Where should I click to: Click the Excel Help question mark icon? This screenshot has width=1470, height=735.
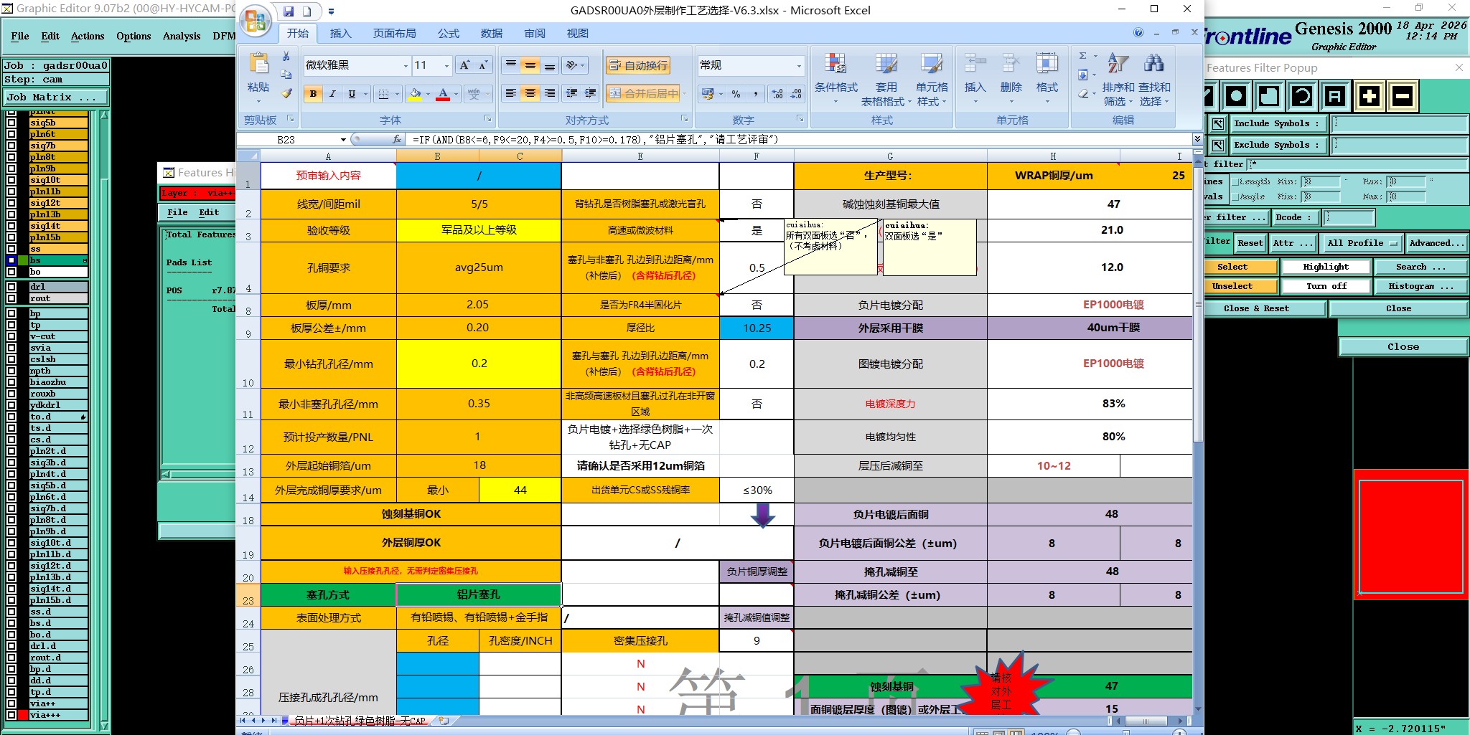coord(1138,33)
